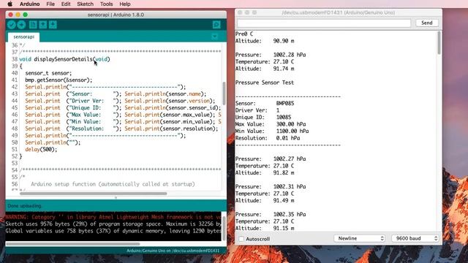
Task: Expand the tab options dropdown arrow
Action: click(214, 37)
